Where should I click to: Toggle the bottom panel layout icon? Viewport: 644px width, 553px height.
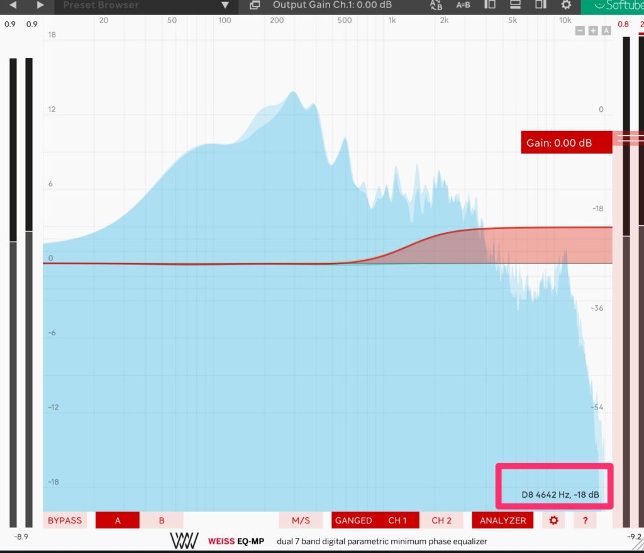click(x=515, y=5)
